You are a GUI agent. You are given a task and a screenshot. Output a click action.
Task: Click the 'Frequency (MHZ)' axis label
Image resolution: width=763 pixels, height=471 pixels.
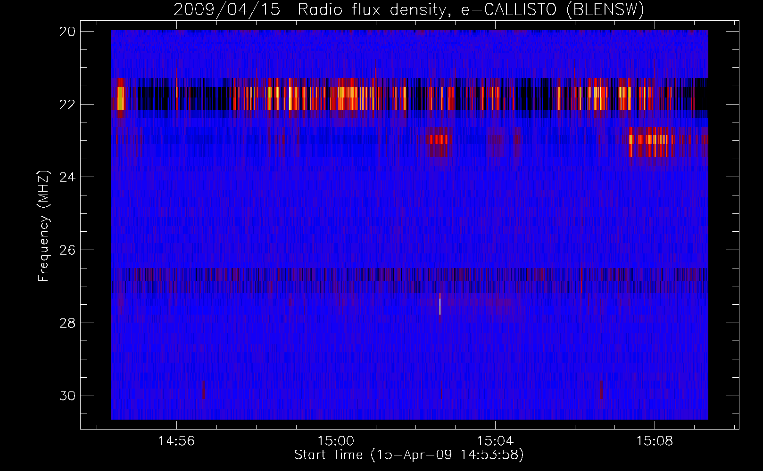tap(43, 226)
